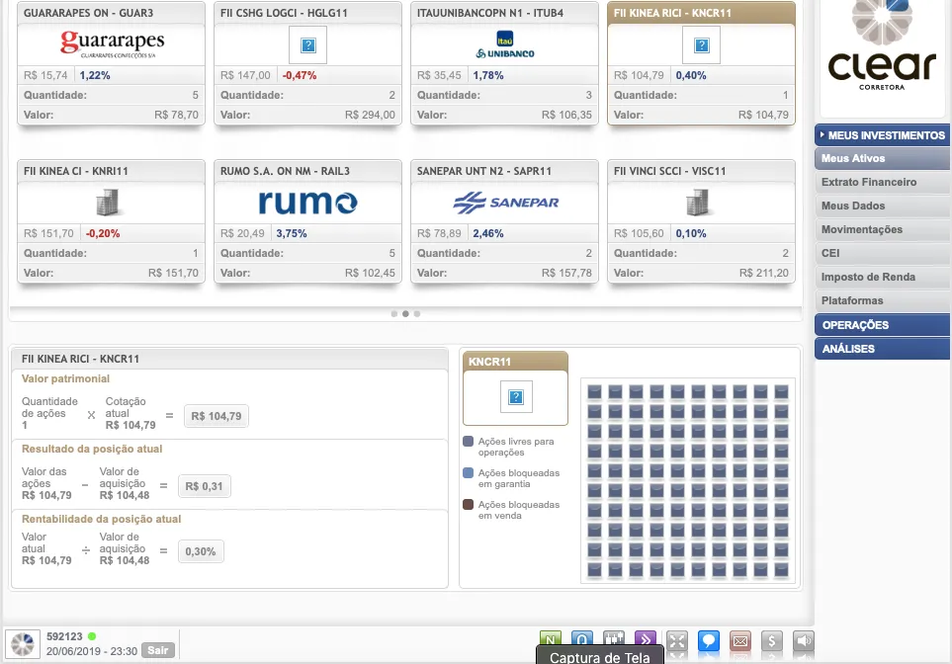
Task: Enter fullscreen with the expand arrows icon
Action: [677, 640]
